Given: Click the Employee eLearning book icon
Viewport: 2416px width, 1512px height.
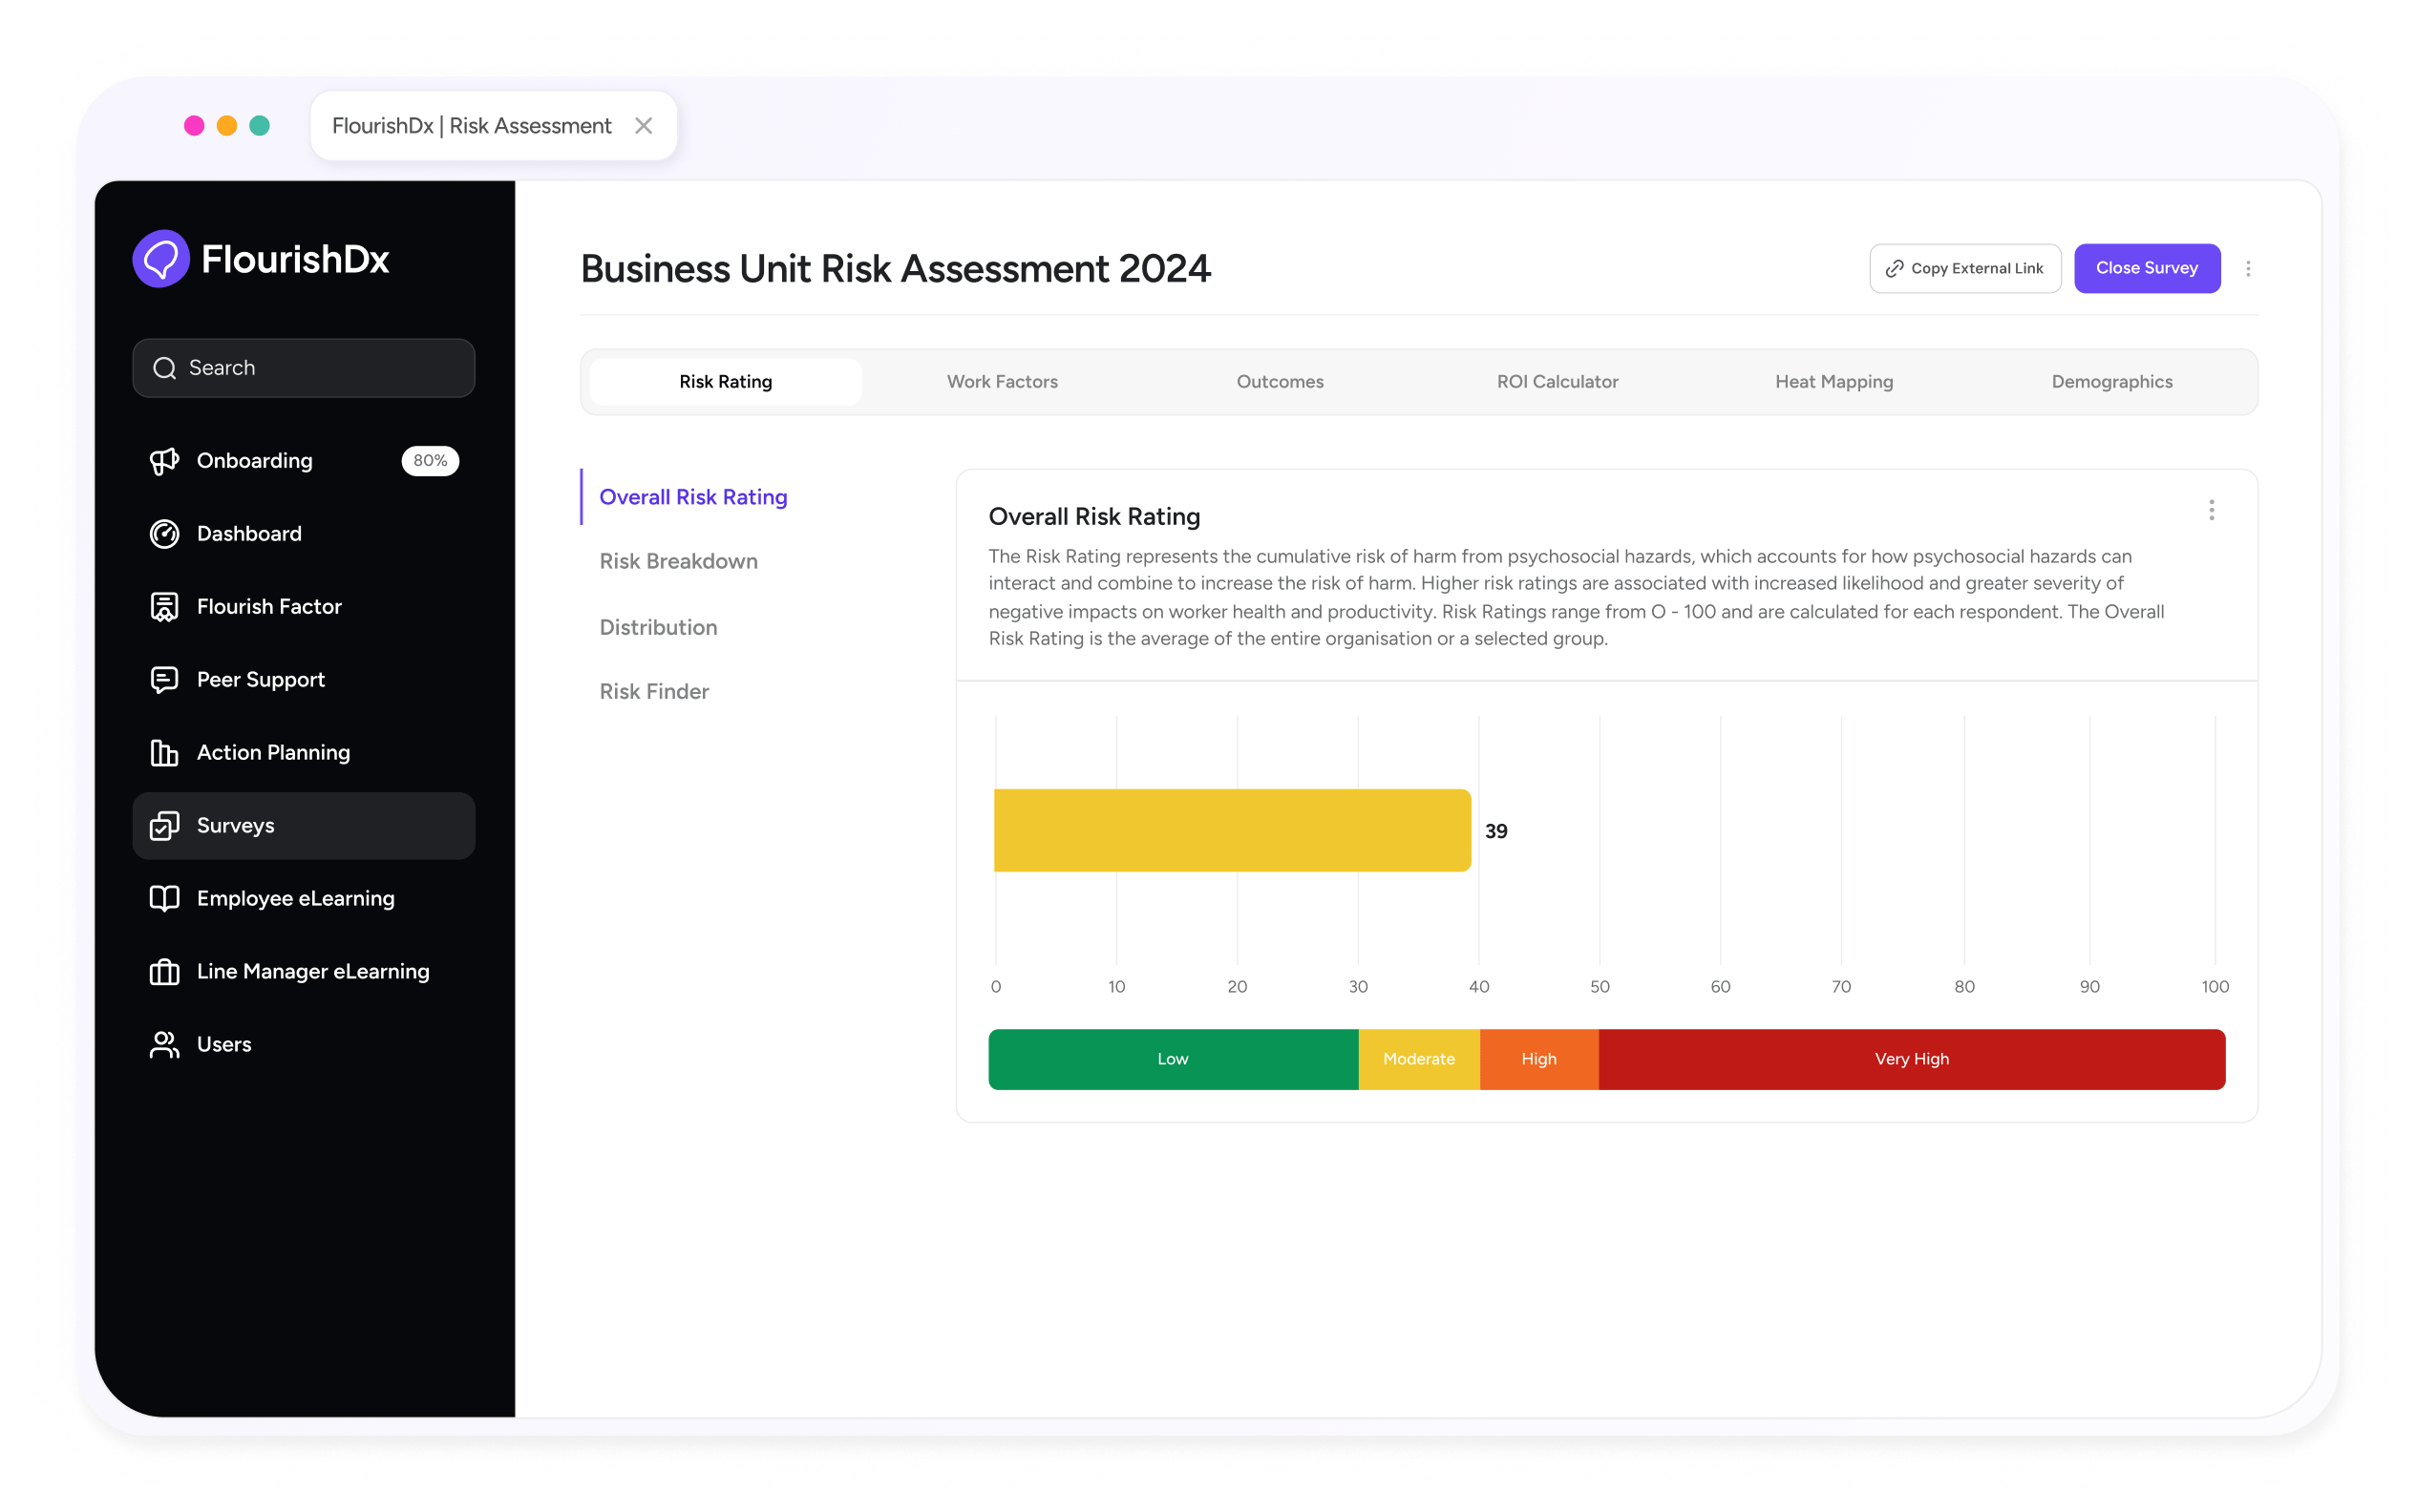Looking at the screenshot, I should (164, 898).
